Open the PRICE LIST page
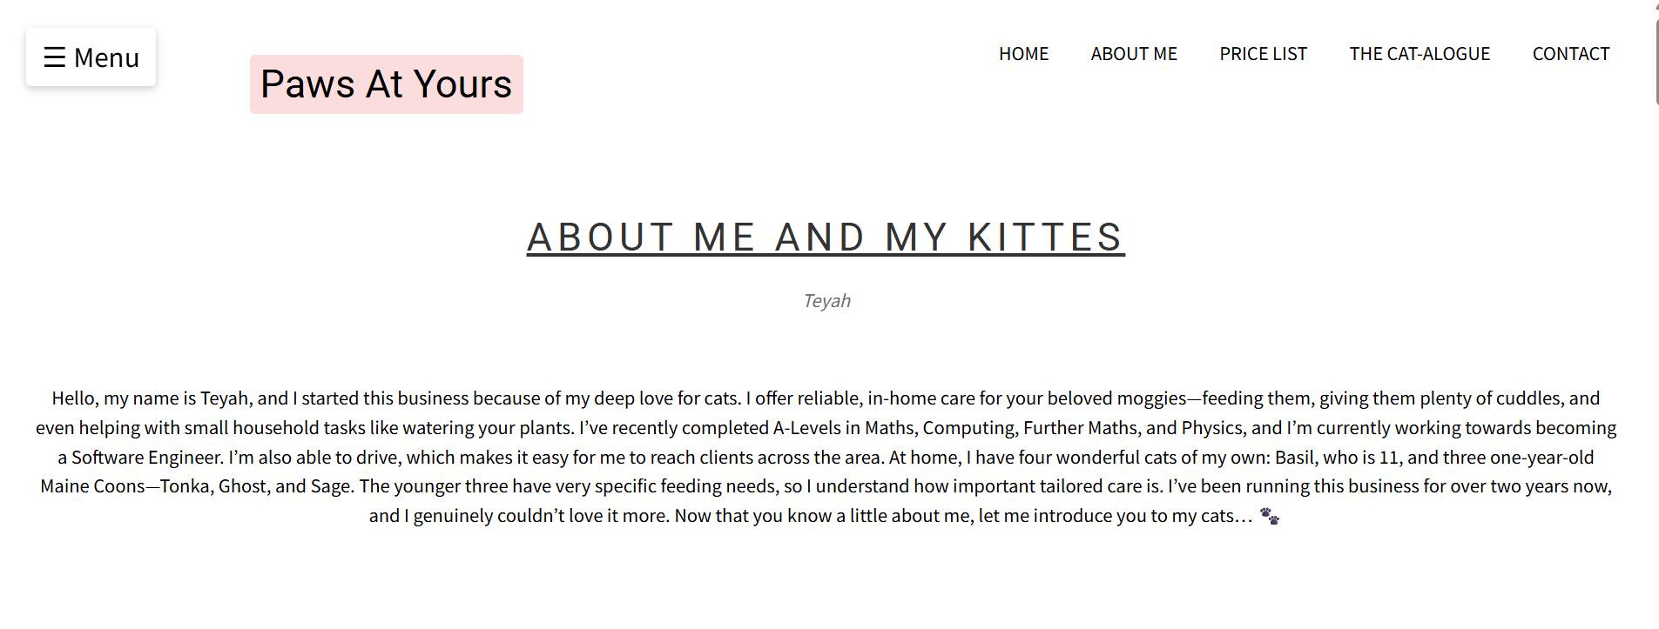 [1263, 54]
